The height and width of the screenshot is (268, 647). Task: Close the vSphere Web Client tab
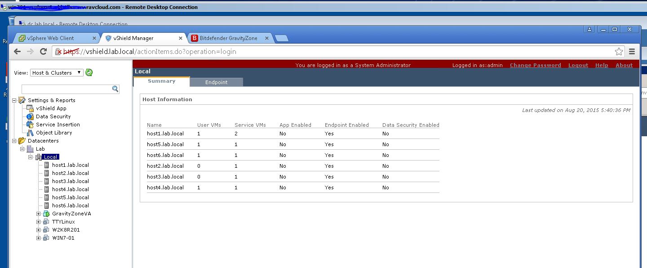(x=94, y=38)
